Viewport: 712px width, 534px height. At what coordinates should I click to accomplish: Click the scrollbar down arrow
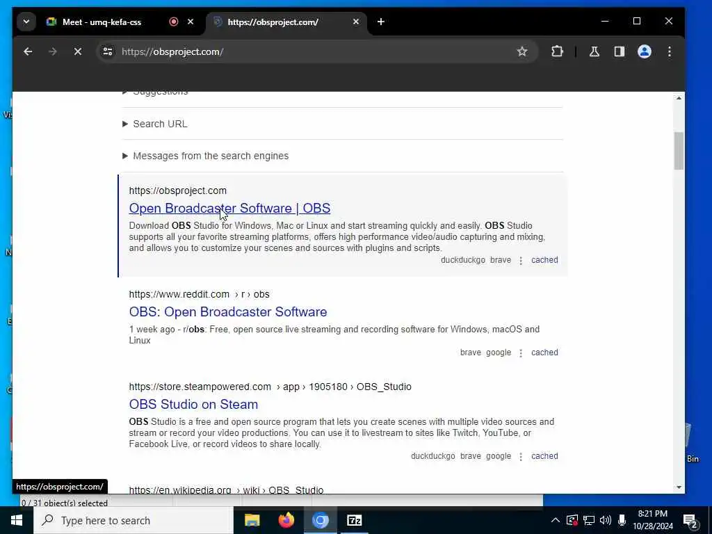click(x=679, y=487)
